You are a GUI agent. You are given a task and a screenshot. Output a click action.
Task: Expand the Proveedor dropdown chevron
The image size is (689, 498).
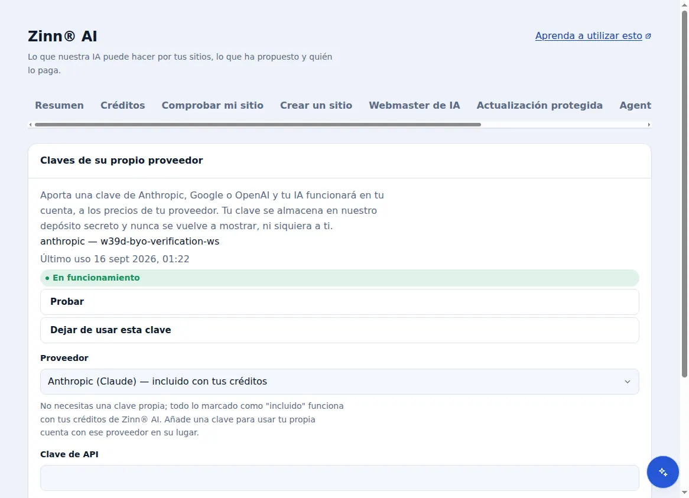pyautogui.click(x=627, y=382)
